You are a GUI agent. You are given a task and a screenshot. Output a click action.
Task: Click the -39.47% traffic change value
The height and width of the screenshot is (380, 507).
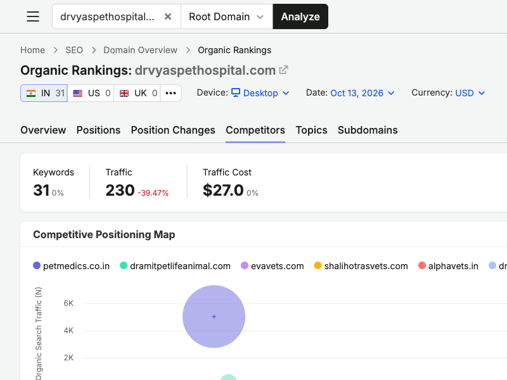click(x=153, y=193)
